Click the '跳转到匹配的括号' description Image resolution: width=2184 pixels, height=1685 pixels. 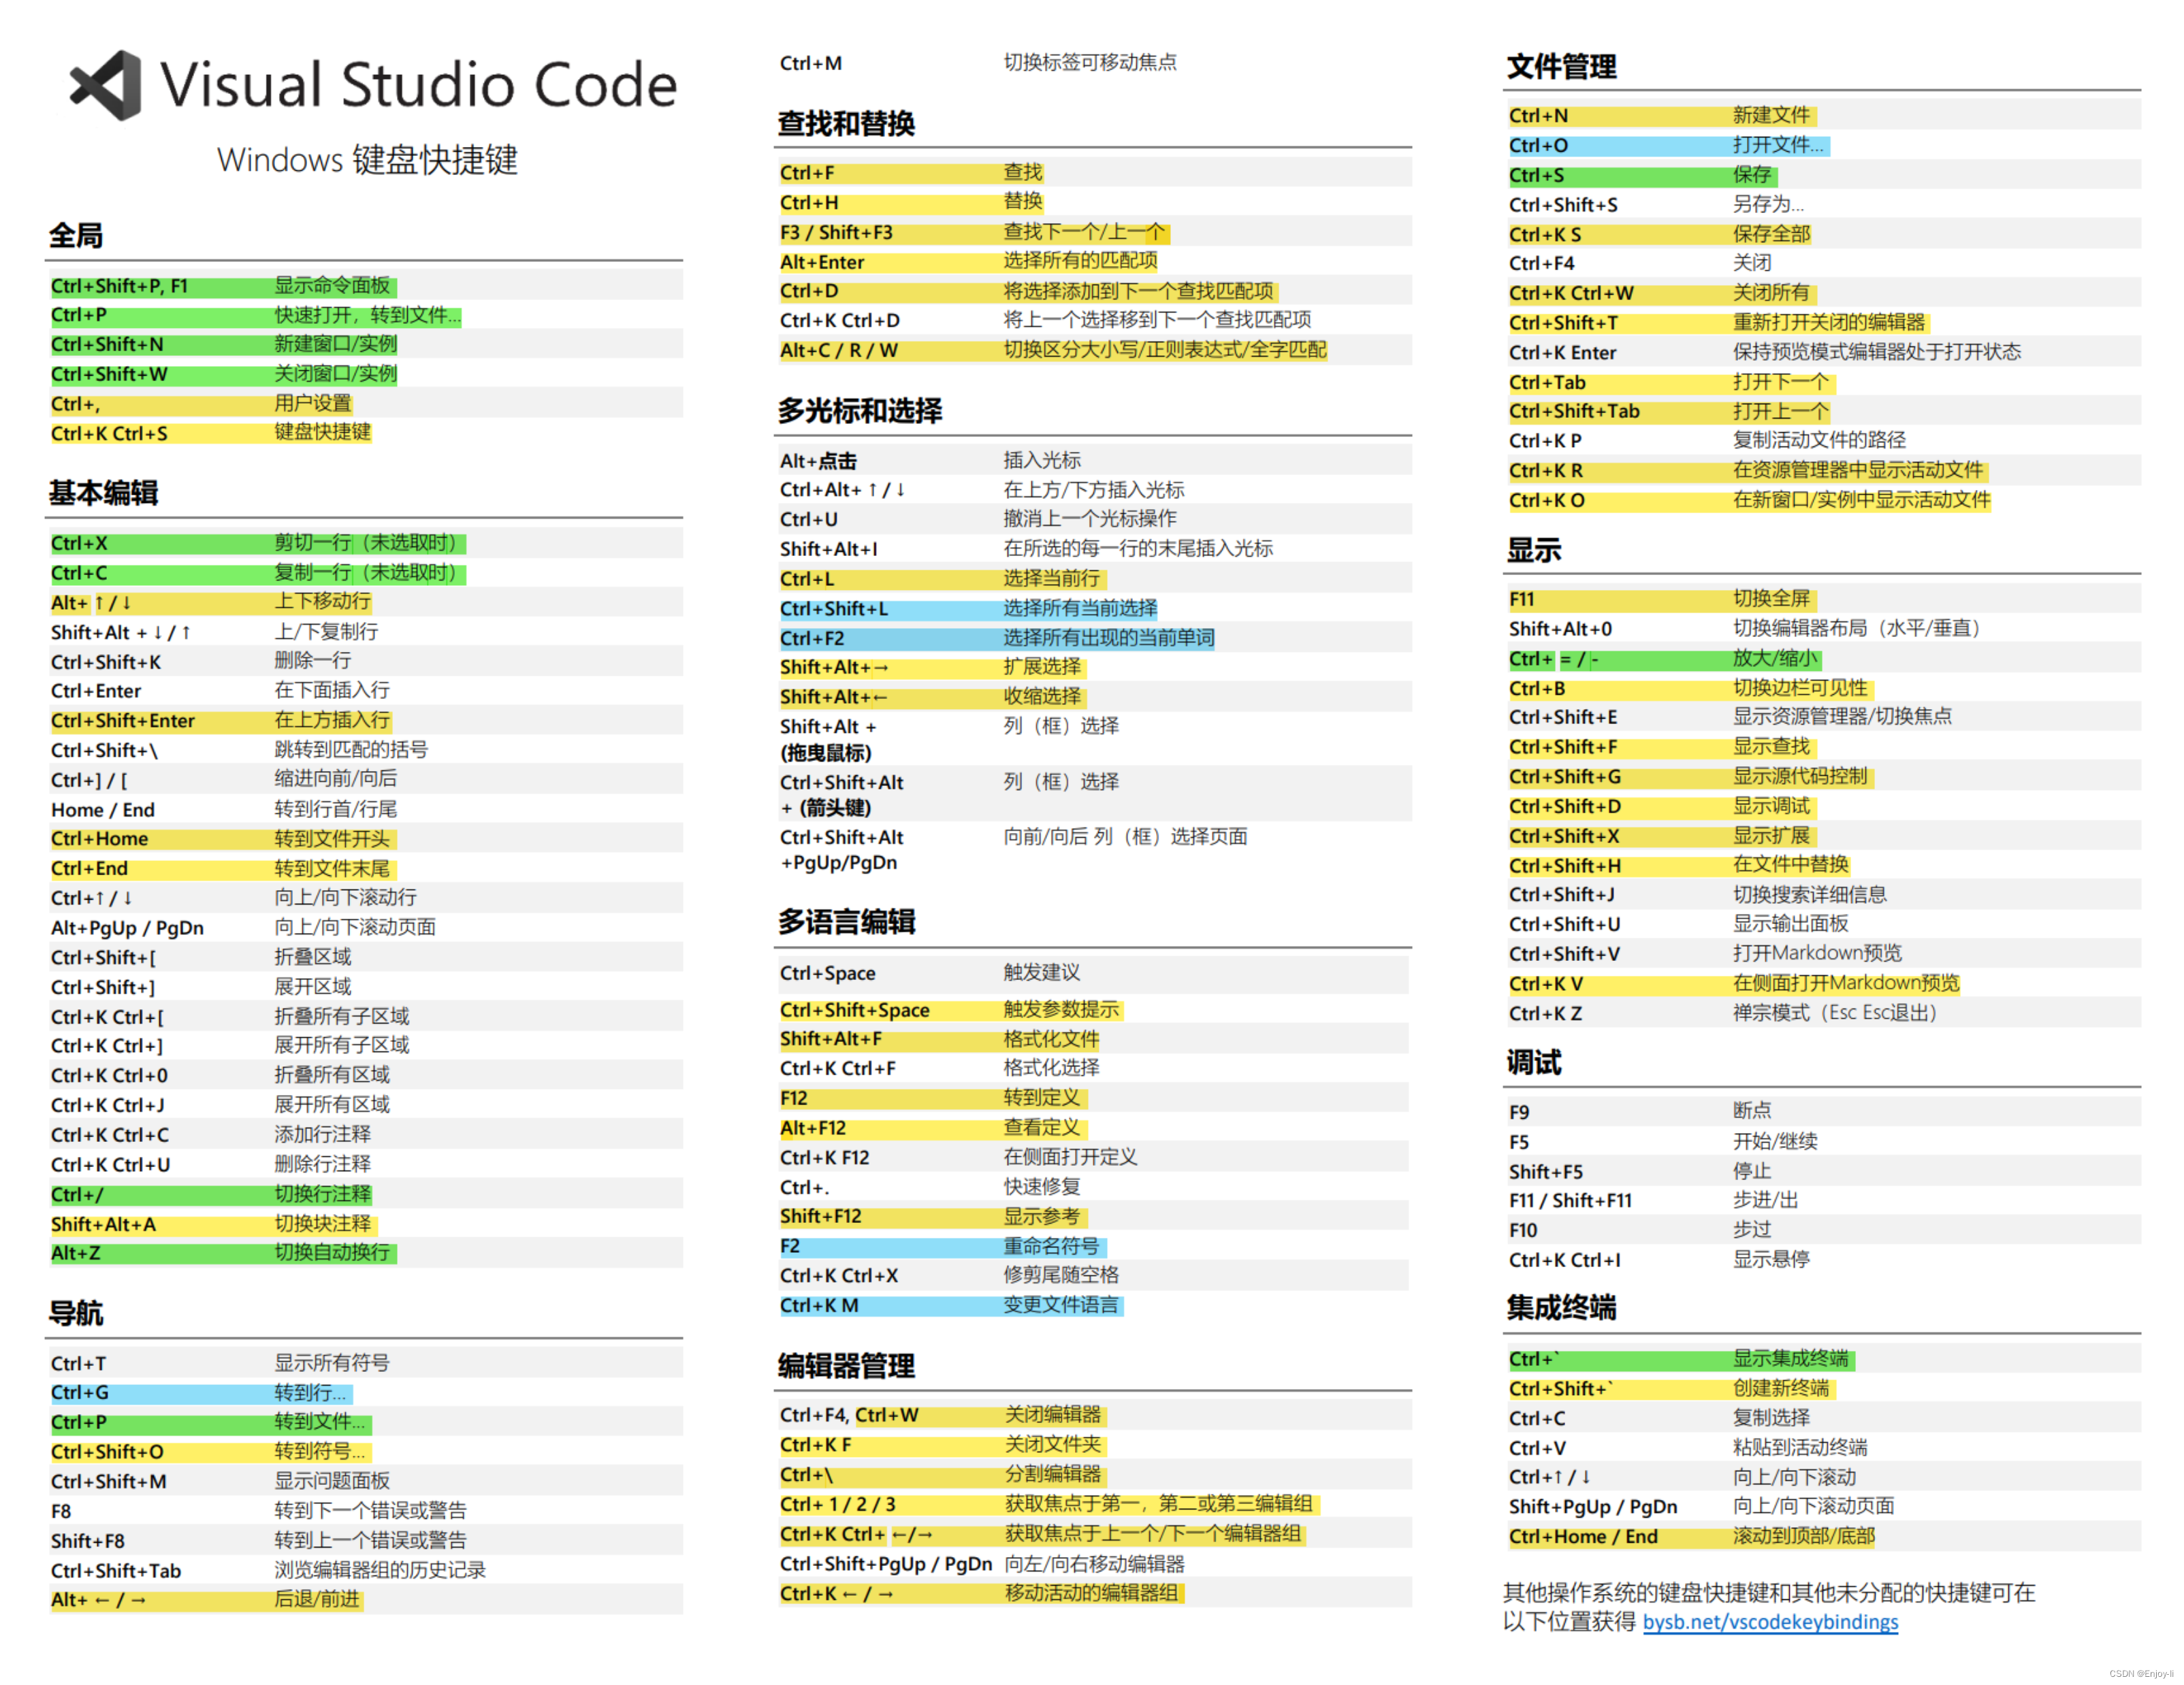(x=350, y=749)
